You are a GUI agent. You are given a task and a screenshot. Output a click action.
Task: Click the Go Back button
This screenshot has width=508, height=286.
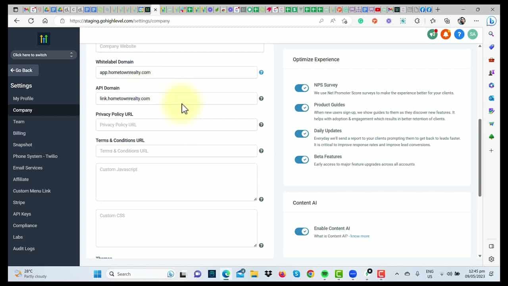coord(23,70)
